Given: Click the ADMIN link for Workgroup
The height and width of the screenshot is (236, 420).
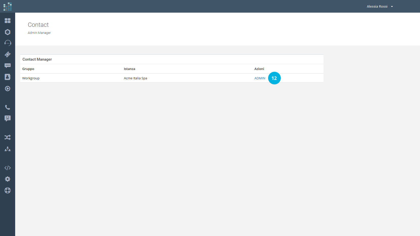Looking at the screenshot, I should click(260, 78).
